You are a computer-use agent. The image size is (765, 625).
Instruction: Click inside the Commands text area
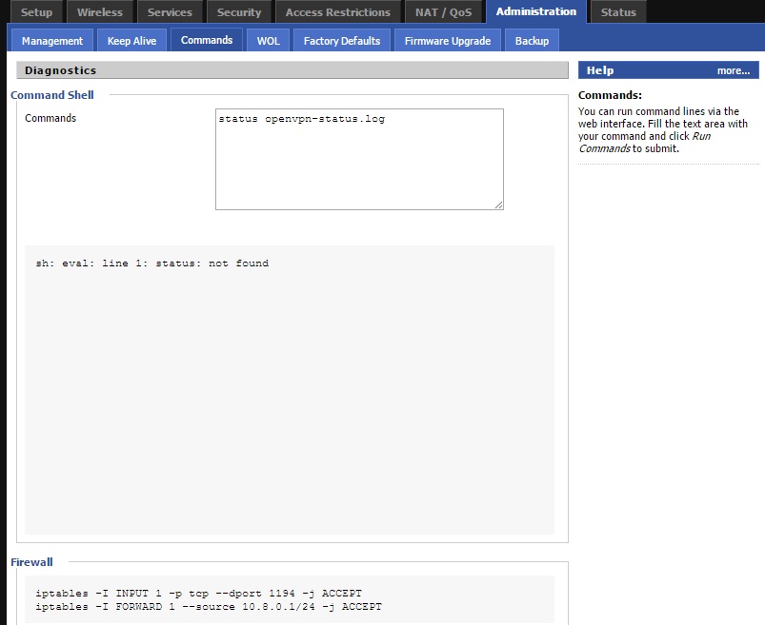(359, 159)
